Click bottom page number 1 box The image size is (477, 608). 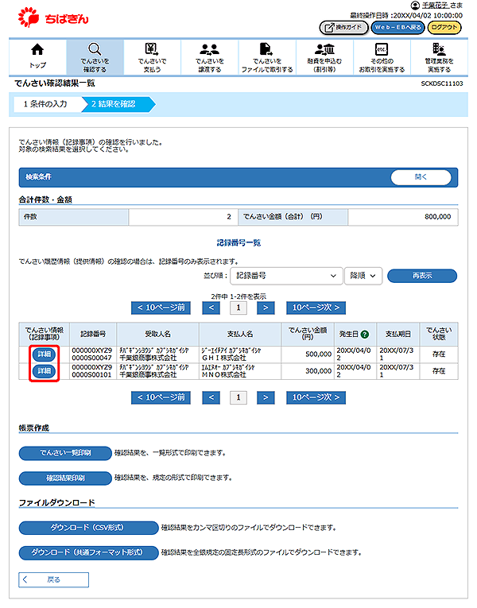[238, 397]
